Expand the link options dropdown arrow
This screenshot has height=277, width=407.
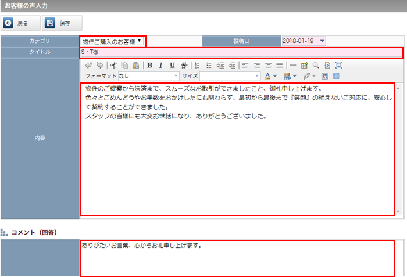point(314,76)
